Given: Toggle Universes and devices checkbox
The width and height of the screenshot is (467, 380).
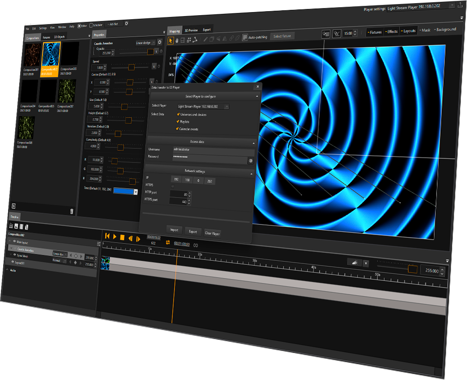Looking at the screenshot, I should pyautogui.click(x=178, y=114).
